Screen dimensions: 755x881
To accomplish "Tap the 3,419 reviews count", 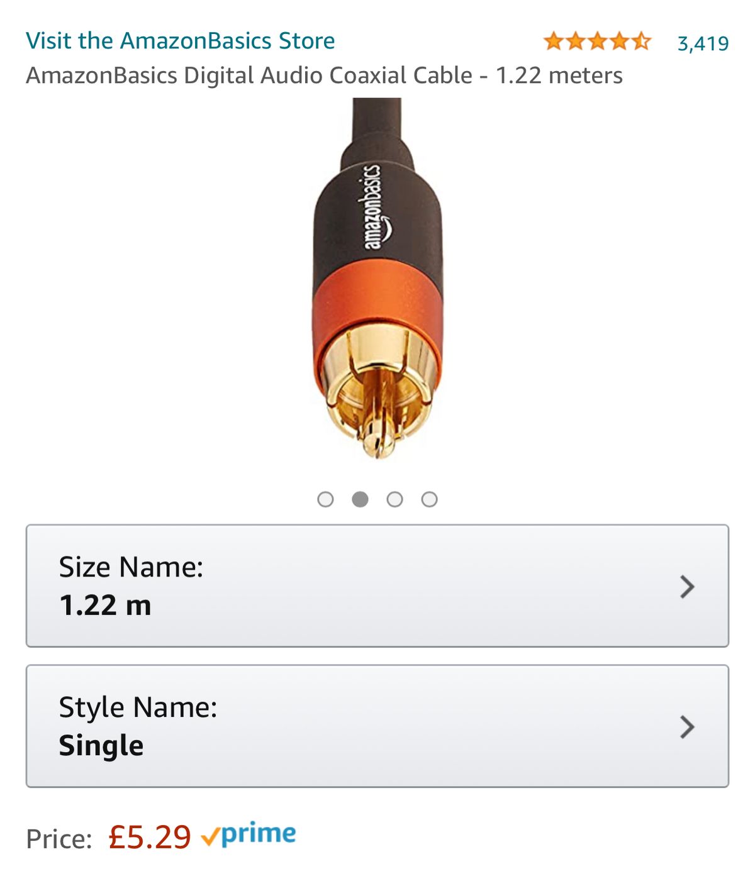I will pos(703,43).
